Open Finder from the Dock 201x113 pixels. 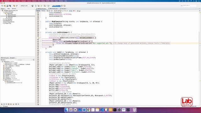click(x=66, y=110)
